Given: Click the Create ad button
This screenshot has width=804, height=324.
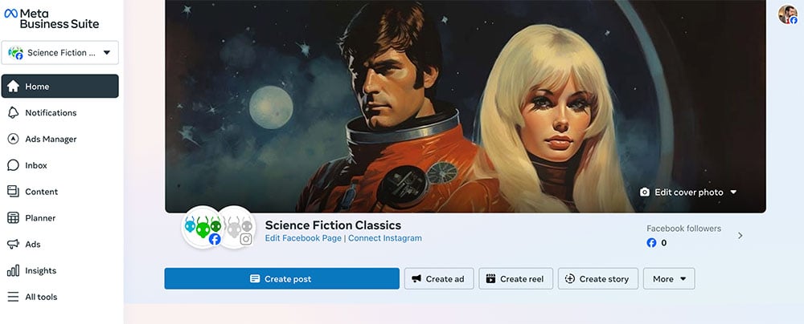Looking at the screenshot, I should [x=438, y=279].
